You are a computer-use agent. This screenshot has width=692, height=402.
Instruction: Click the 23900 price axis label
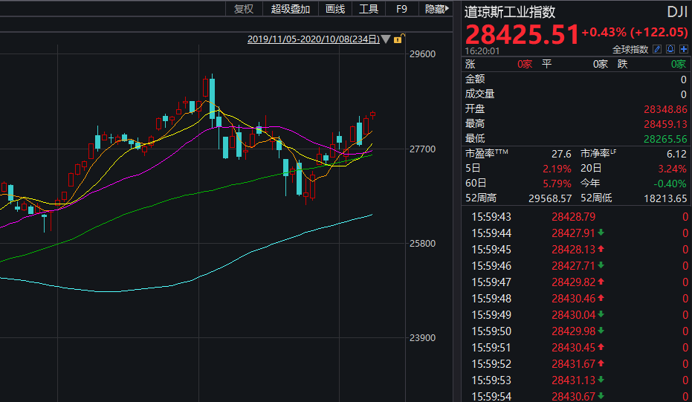[422, 338]
